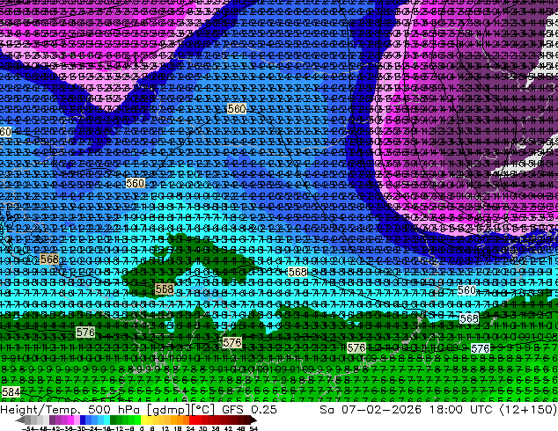Click the cyan swatch above -18 in legend
The width and height of the screenshot is (558, 431).
[106, 420]
